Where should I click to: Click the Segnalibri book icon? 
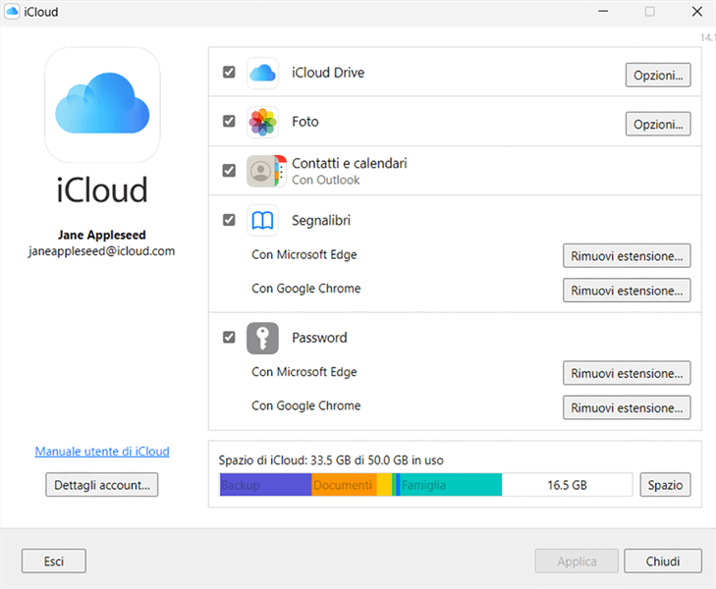point(262,220)
